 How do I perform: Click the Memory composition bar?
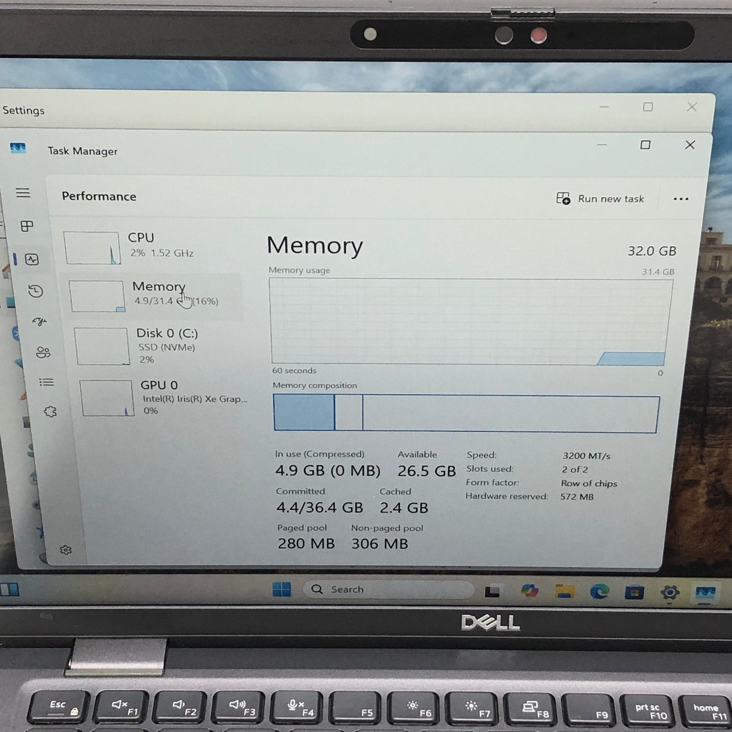coord(466,414)
